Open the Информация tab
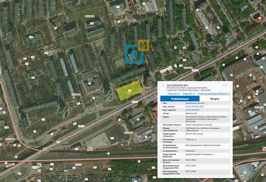 180,99
